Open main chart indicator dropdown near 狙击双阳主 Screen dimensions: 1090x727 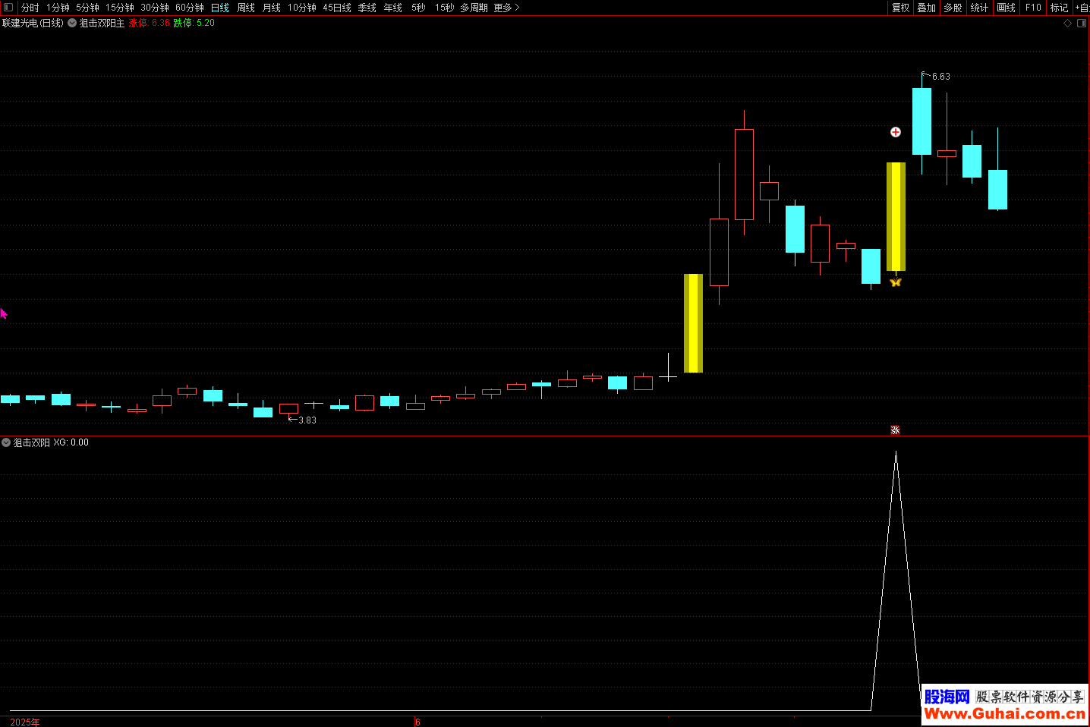[x=72, y=23]
